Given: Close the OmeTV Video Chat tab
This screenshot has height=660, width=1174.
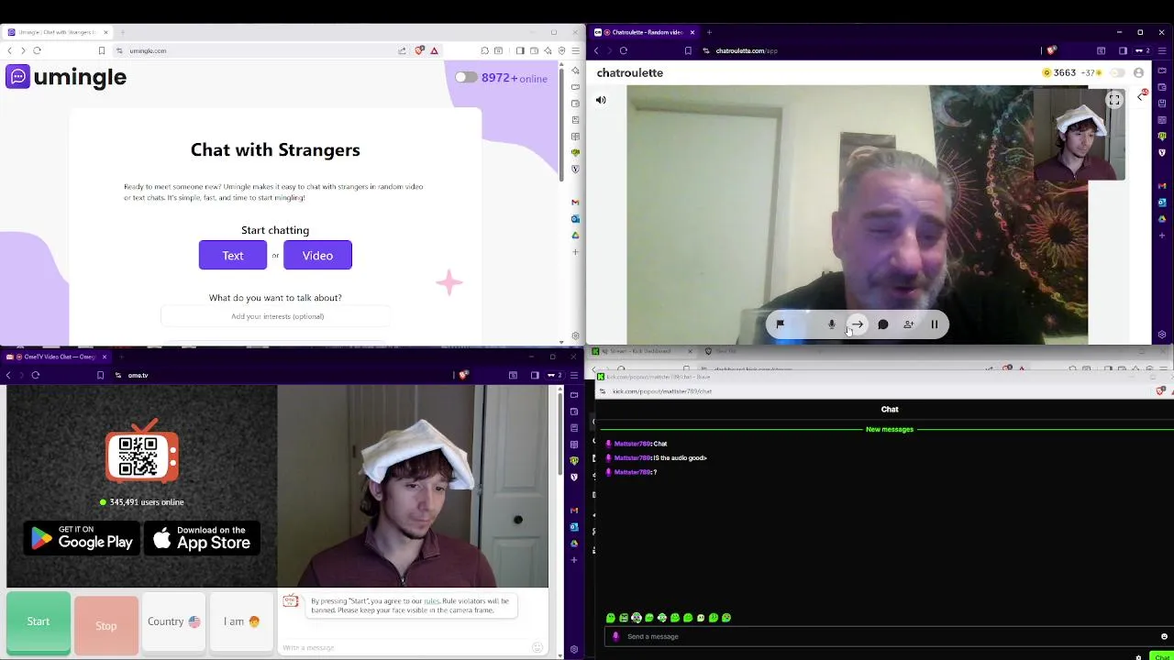Looking at the screenshot, I should [x=104, y=357].
